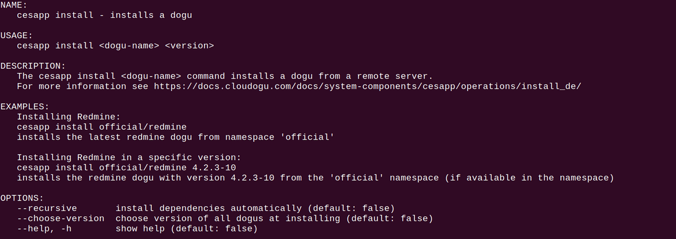
Task: Click the 'cesapp install official/redmine 4.2.3-10' command
Action: pyautogui.click(x=126, y=168)
